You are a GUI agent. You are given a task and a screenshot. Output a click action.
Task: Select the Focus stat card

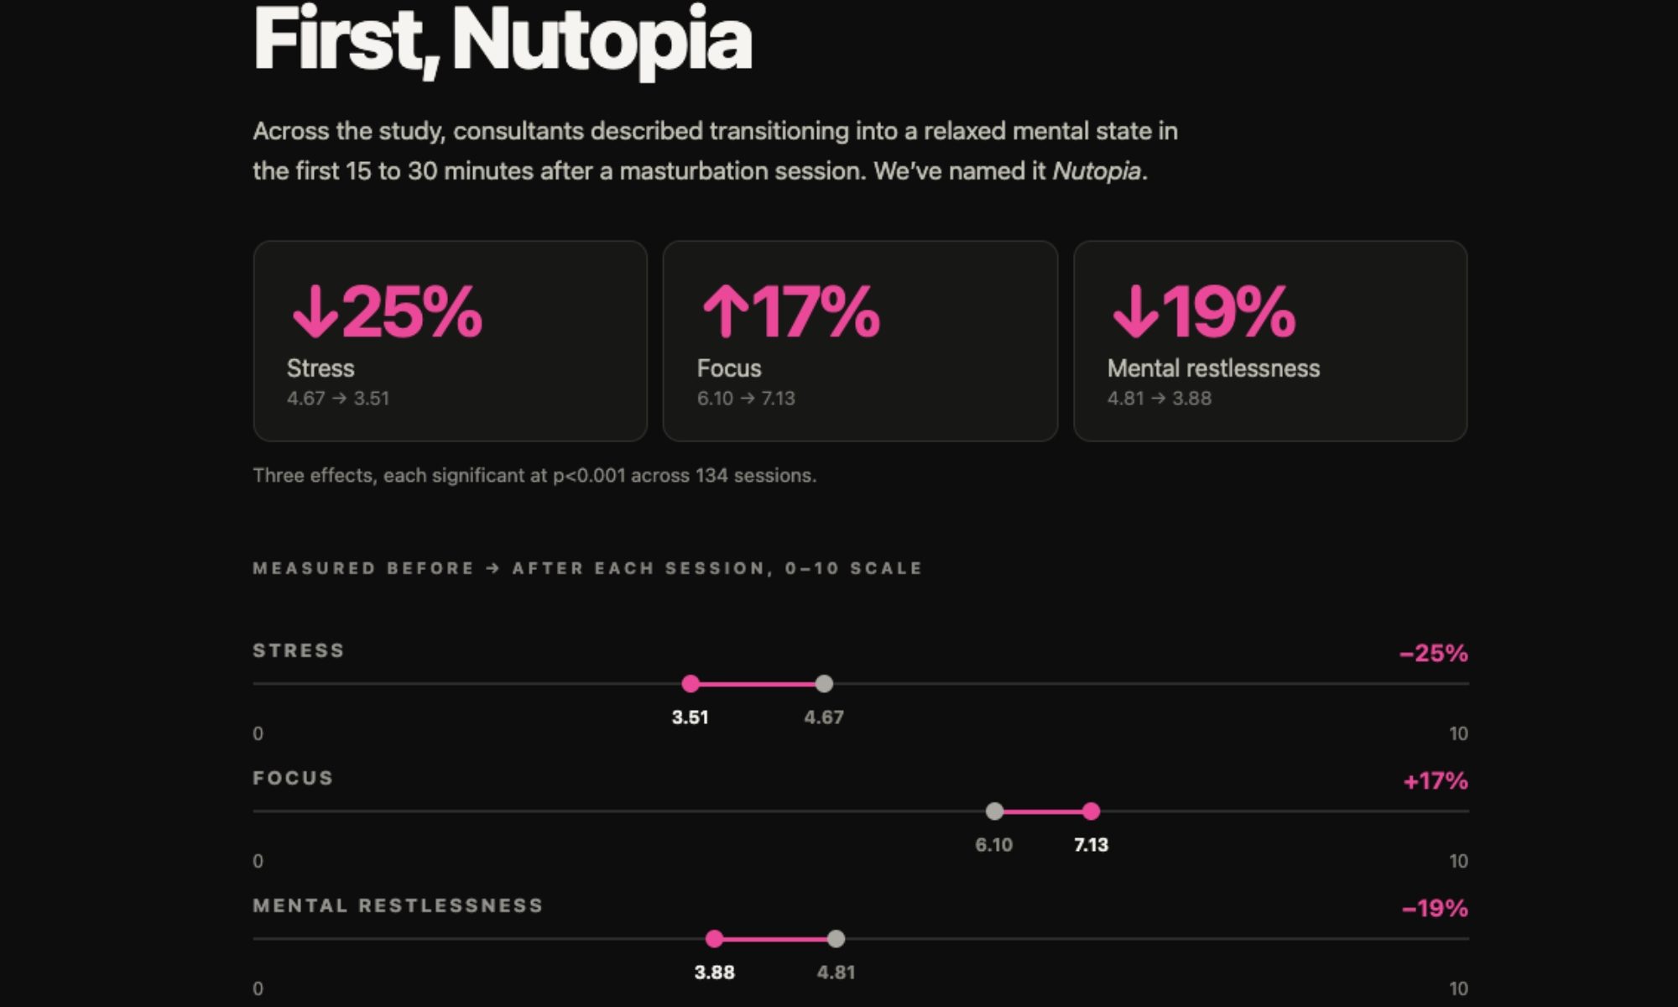(x=860, y=342)
